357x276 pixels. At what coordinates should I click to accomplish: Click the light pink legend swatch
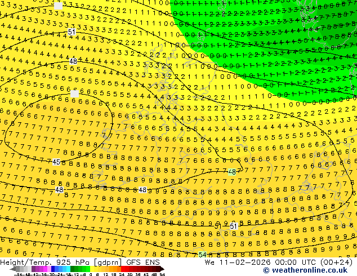tap(49, 269)
